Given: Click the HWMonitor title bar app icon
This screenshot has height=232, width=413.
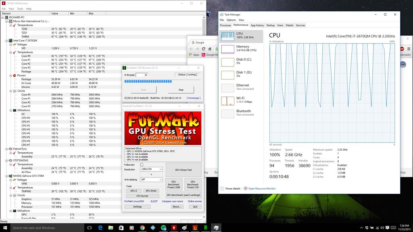Looking at the screenshot, I should pos(3,3).
